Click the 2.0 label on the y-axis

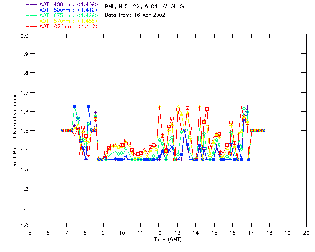24,36
